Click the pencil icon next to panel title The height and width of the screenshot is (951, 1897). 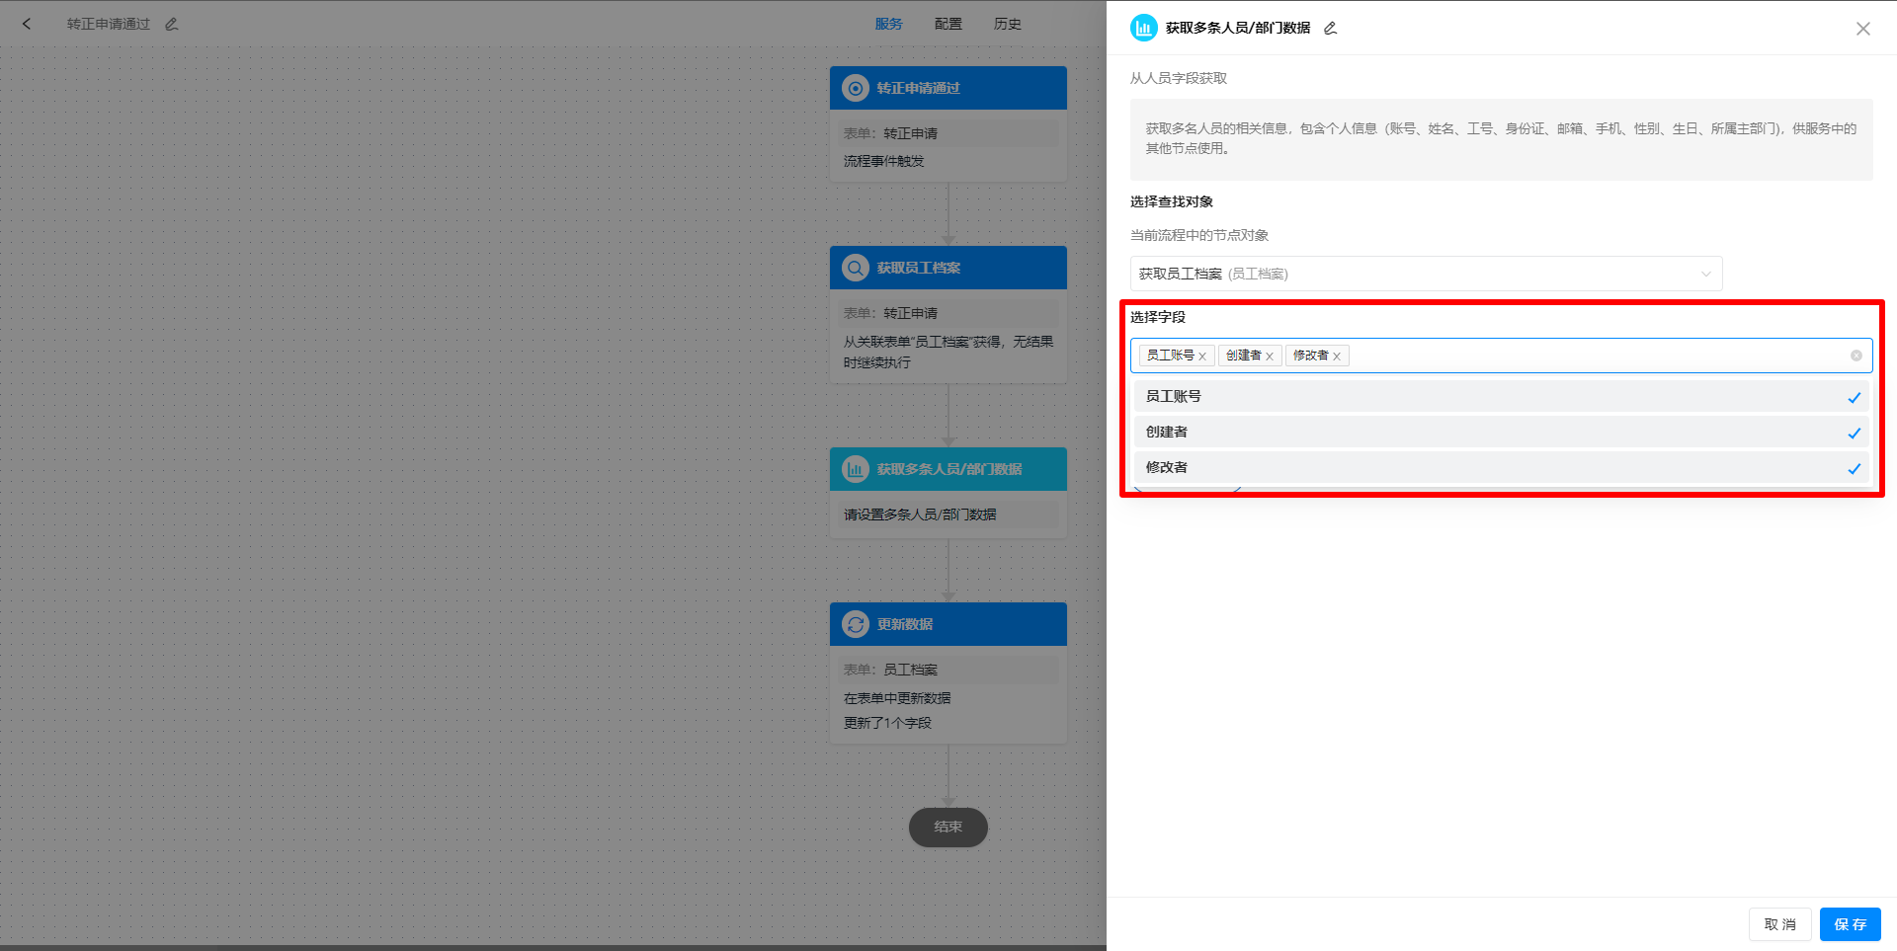tap(1330, 29)
